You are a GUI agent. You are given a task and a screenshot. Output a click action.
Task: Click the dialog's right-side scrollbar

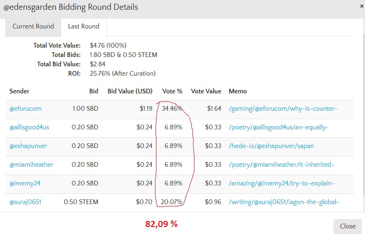364,114
